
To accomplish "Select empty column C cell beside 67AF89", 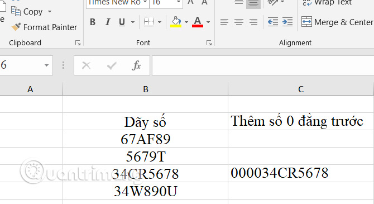I will click(x=301, y=139).
